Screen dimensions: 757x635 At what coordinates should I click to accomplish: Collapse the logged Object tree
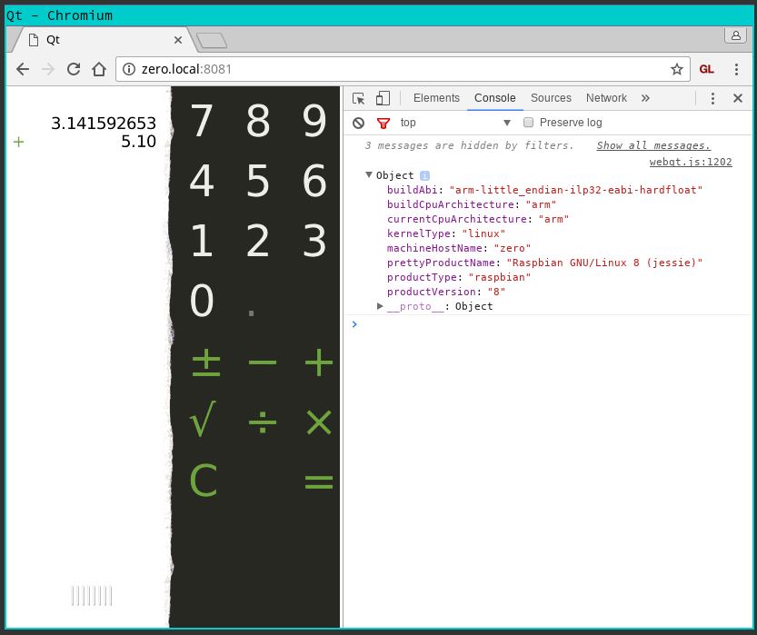pos(369,175)
